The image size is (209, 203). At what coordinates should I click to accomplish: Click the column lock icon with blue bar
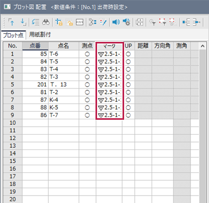[59, 22]
